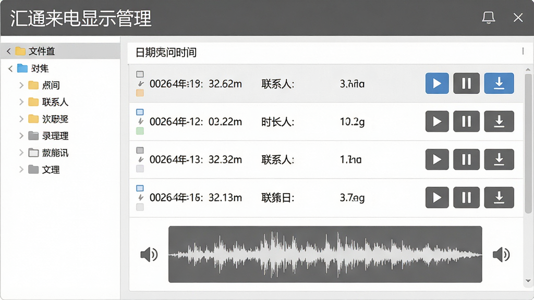Image resolution: width=534 pixels, height=300 pixels.
Task: Play the 00264年-13: 32.32m recording
Action: coord(437,159)
